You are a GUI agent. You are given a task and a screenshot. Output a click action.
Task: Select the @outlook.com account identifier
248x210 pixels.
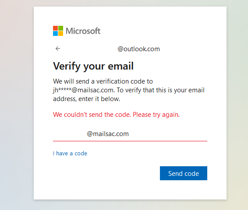(x=139, y=49)
